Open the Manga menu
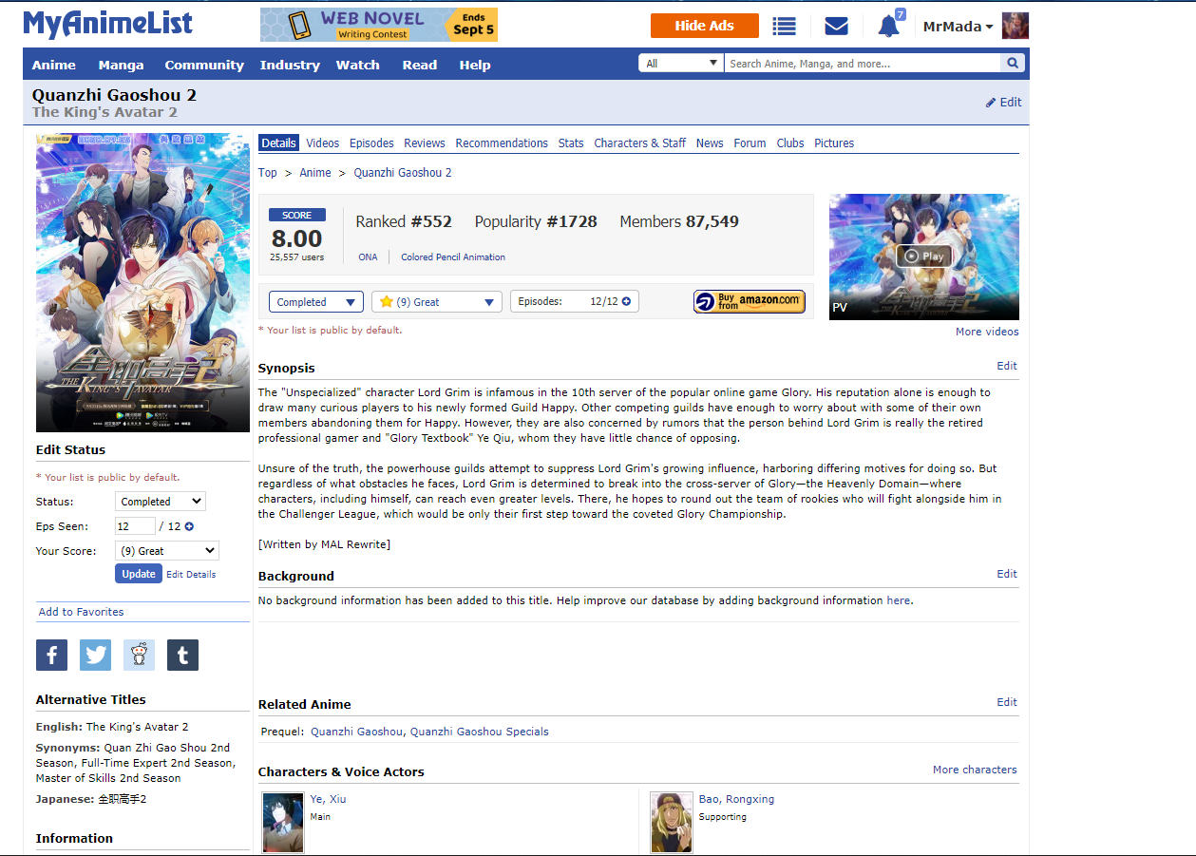Screen dimensions: 1196x856 121,65
